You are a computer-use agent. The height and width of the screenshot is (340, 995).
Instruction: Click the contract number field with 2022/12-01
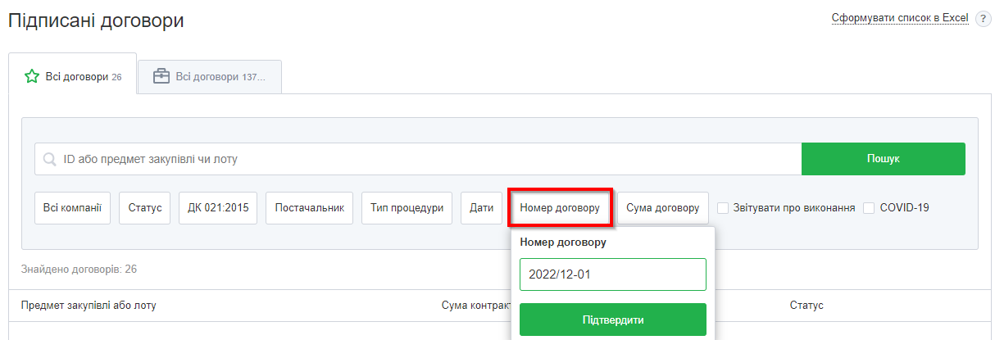(612, 274)
